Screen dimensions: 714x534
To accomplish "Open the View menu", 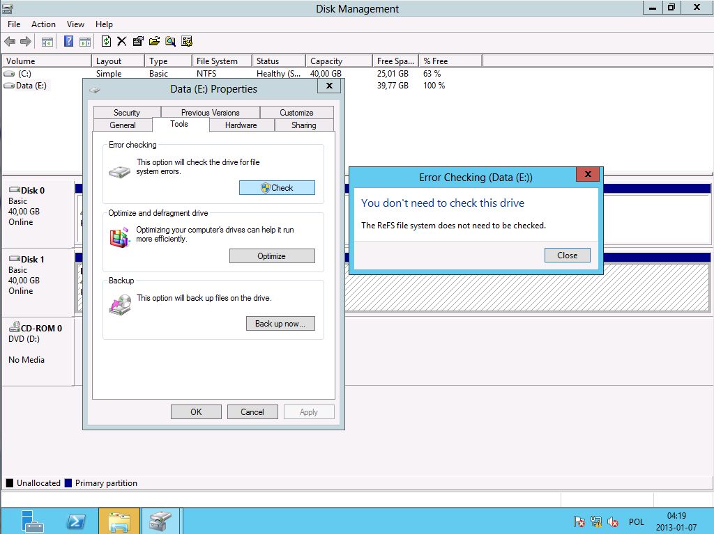I will click(75, 24).
